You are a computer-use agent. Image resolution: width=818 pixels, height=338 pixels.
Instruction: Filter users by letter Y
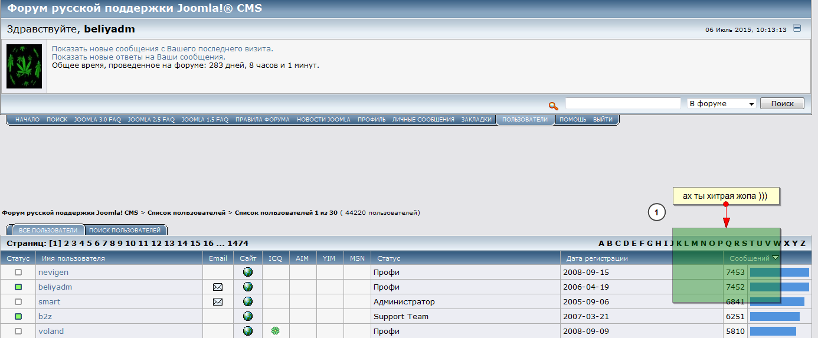[795, 244]
